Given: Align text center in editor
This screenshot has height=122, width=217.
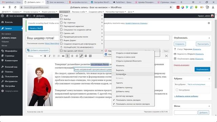Looking at the screenshot, I should [72, 56].
